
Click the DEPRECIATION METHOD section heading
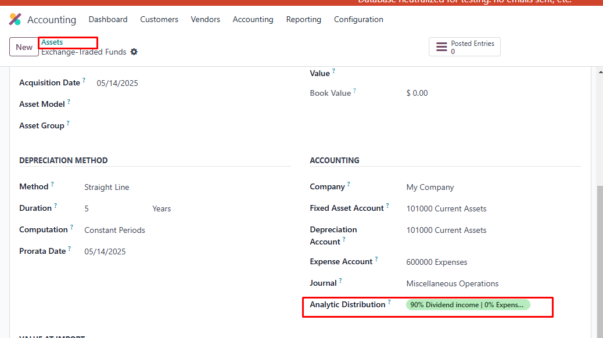63,160
